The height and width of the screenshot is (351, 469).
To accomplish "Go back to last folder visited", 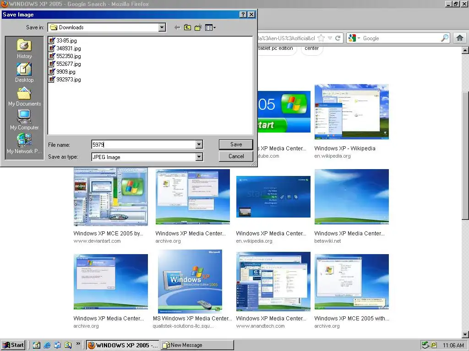I will 177,27.
